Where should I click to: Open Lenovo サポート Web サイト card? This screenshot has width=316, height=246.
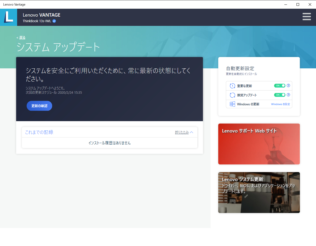(259, 144)
